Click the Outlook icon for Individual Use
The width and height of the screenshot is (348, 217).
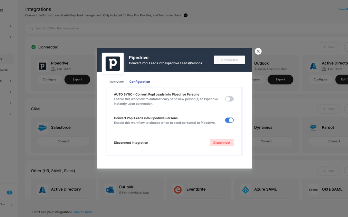[110, 190]
